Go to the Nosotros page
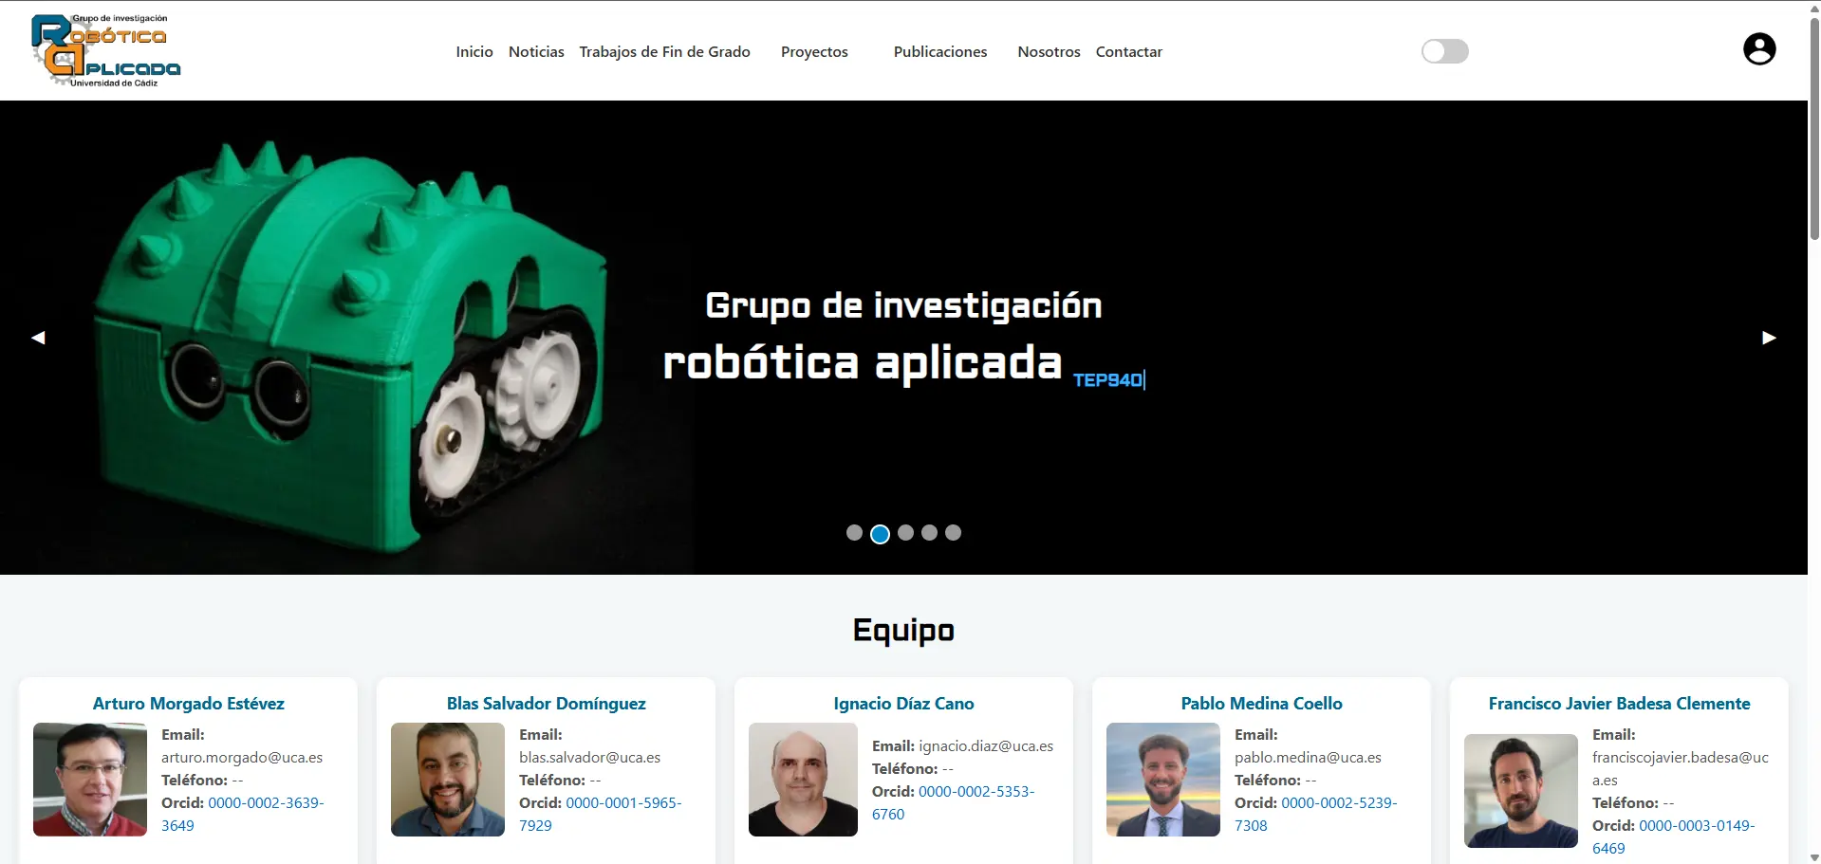The height and width of the screenshot is (864, 1821). click(x=1048, y=52)
